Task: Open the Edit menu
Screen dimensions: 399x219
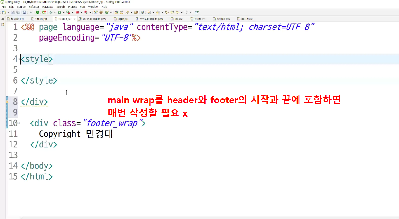Action: (11, 7)
